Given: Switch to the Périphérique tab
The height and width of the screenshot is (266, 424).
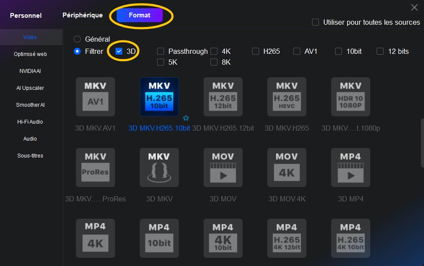Looking at the screenshot, I should (82, 15).
